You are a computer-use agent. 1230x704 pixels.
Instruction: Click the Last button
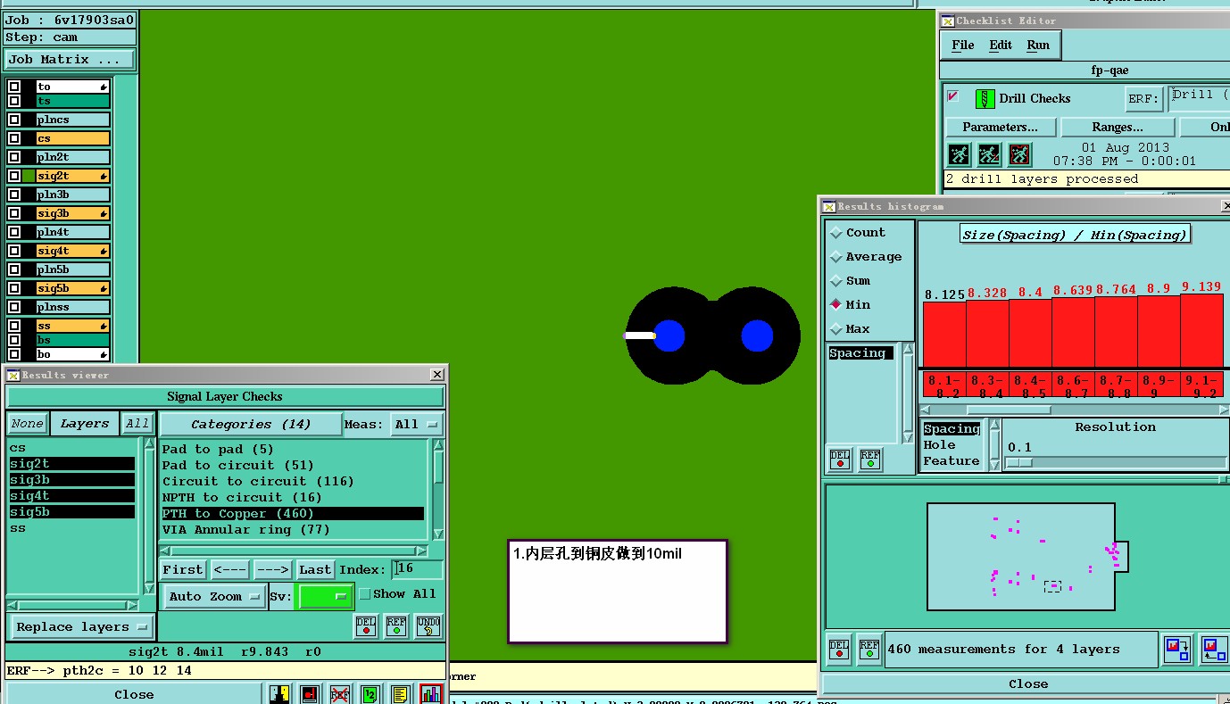(x=315, y=569)
